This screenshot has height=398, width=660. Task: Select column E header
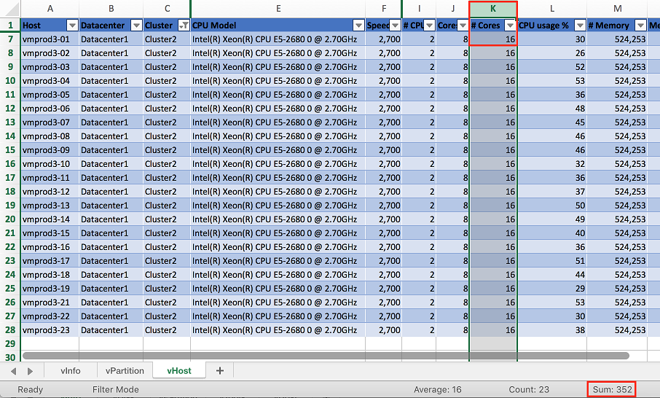coord(278,9)
